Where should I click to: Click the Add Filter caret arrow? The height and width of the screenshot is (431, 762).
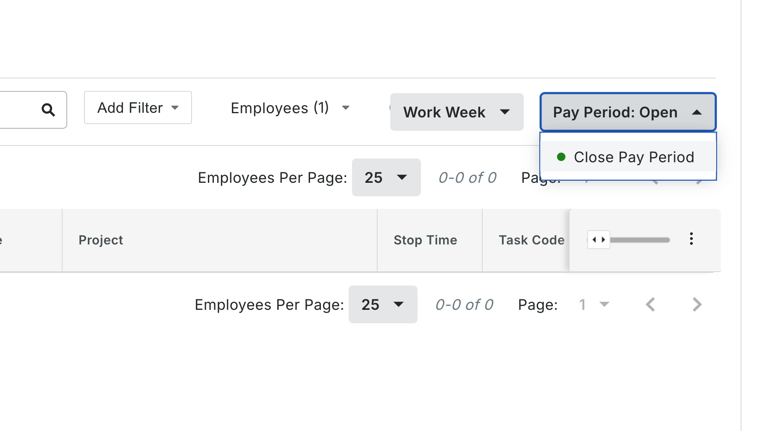click(x=175, y=108)
